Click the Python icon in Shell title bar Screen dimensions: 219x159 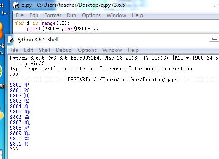(11, 40)
